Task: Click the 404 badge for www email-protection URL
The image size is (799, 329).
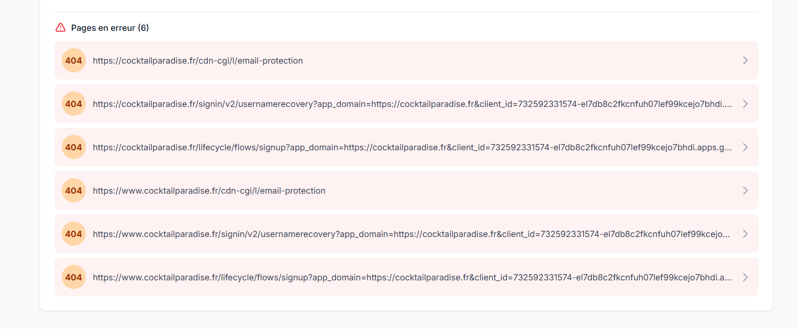Action: pos(74,190)
